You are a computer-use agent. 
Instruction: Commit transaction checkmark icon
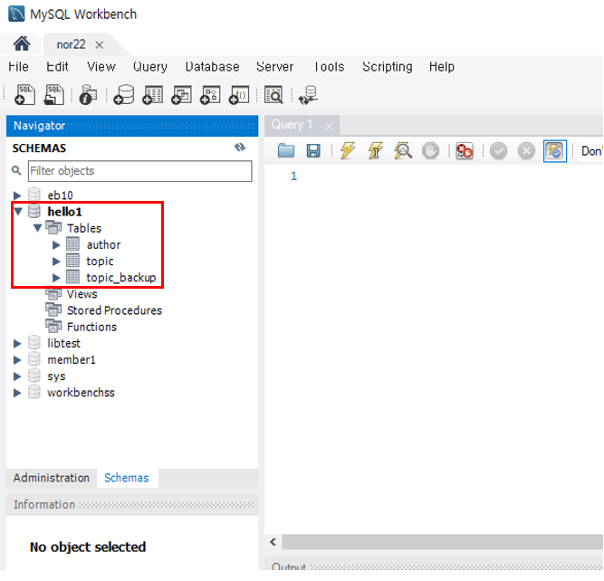point(498,150)
